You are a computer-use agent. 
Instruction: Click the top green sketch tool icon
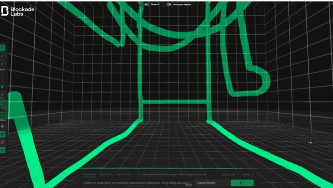tap(2, 48)
